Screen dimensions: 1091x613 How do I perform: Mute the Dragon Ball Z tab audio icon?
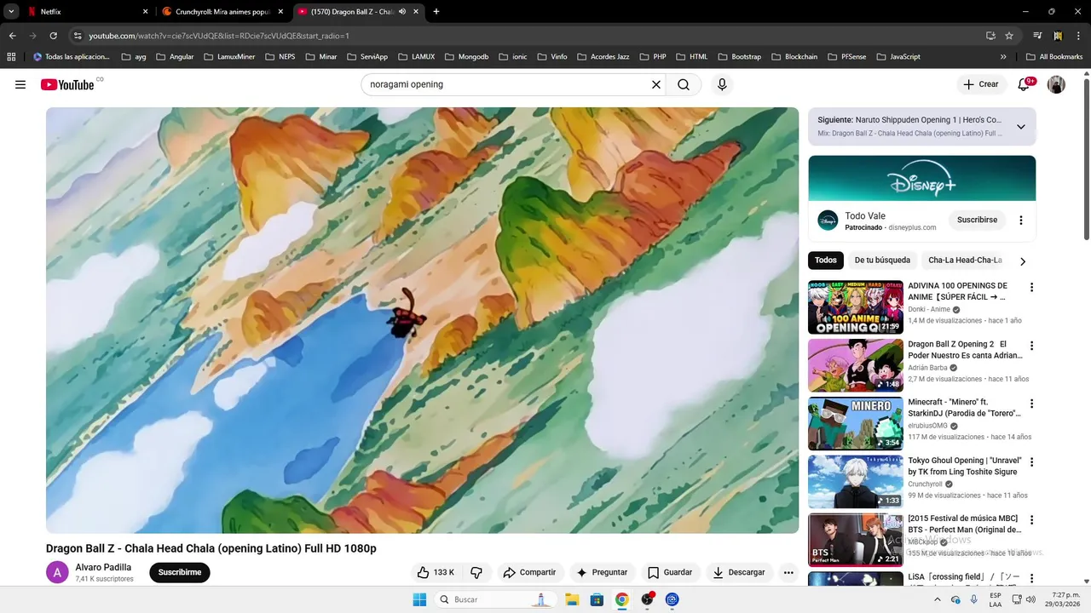tap(402, 12)
